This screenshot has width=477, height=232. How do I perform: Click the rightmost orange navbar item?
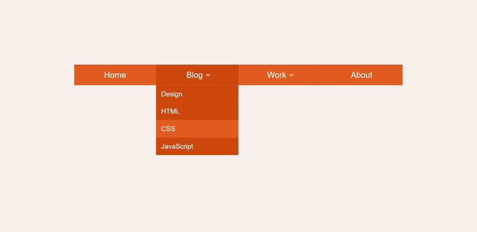click(x=362, y=75)
